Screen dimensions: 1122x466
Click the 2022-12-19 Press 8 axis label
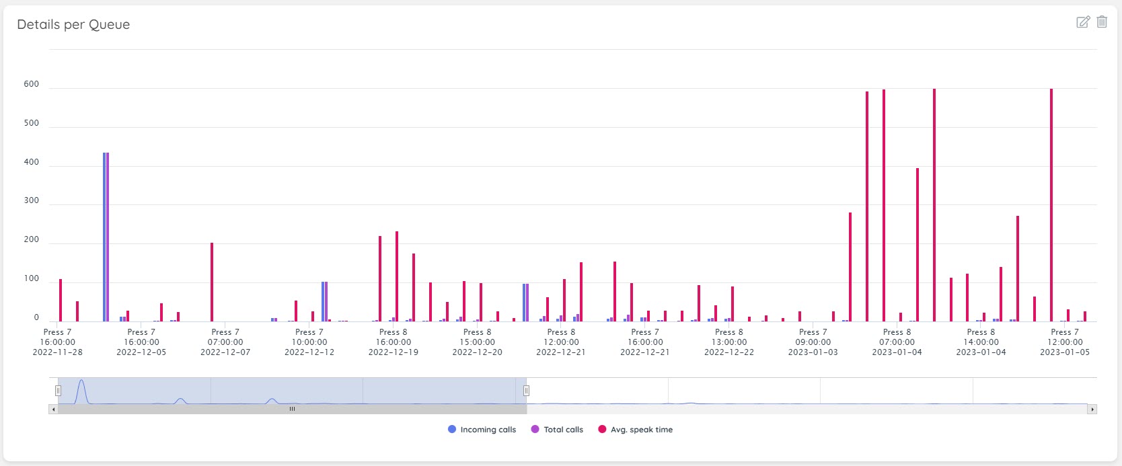[x=394, y=342]
